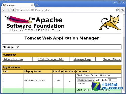Open the wrench settings menu
This screenshot has width=126, height=94.
[122, 10]
